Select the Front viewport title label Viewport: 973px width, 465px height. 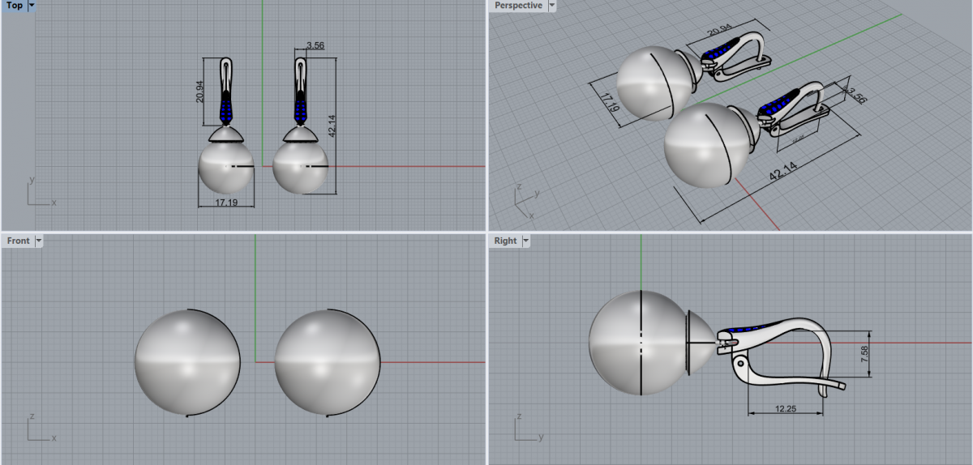(18, 241)
